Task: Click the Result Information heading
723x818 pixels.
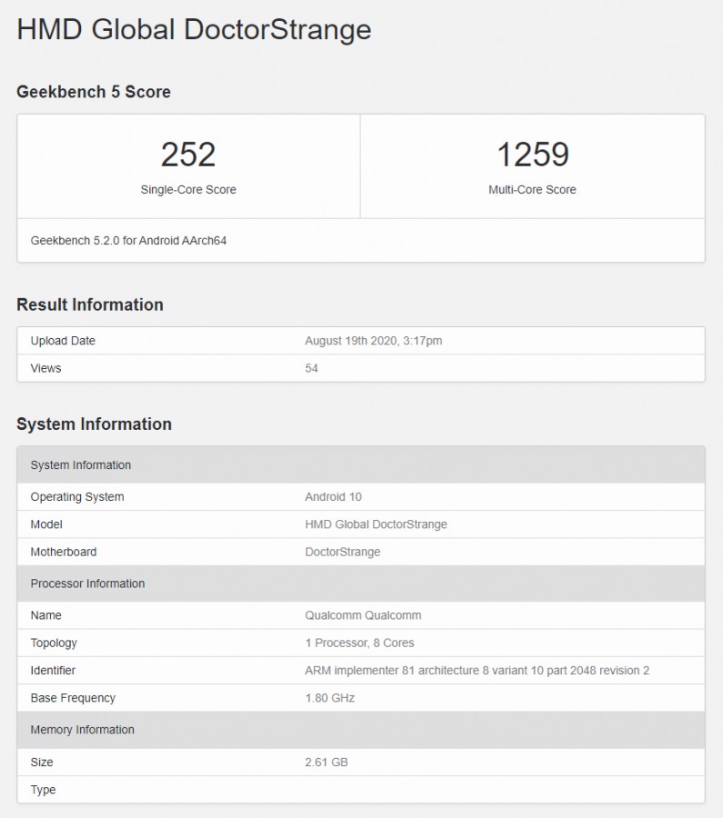Action: coord(90,304)
